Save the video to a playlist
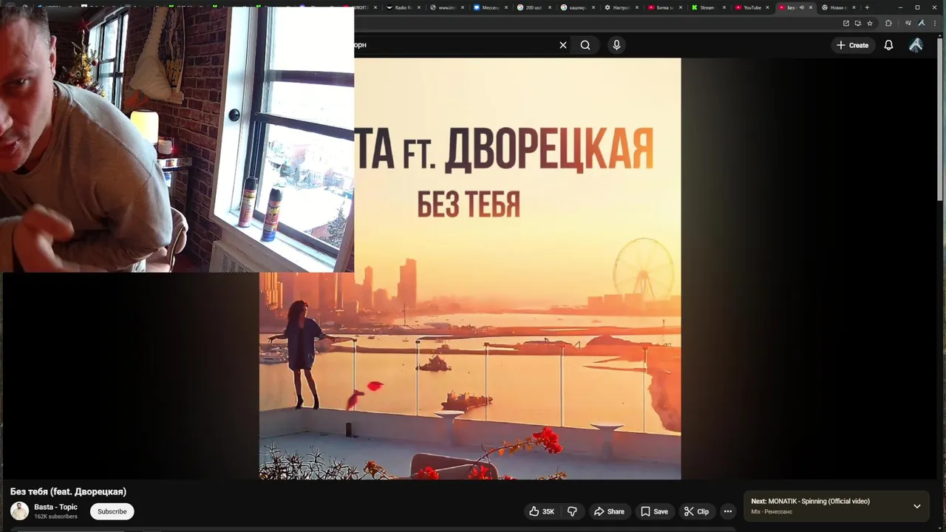The height and width of the screenshot is (532, 946). pos(654,511)
